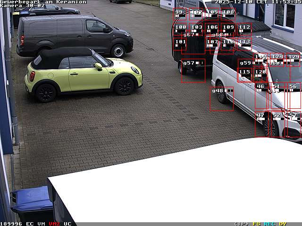Click the UC status indicator
Screen dimensions: 302x226
click(67, 224)
